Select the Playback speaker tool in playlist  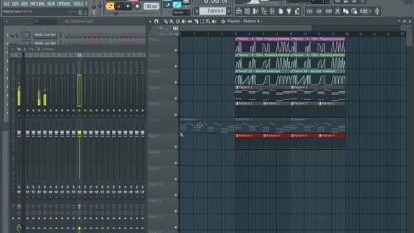click(x=214, y=21)
